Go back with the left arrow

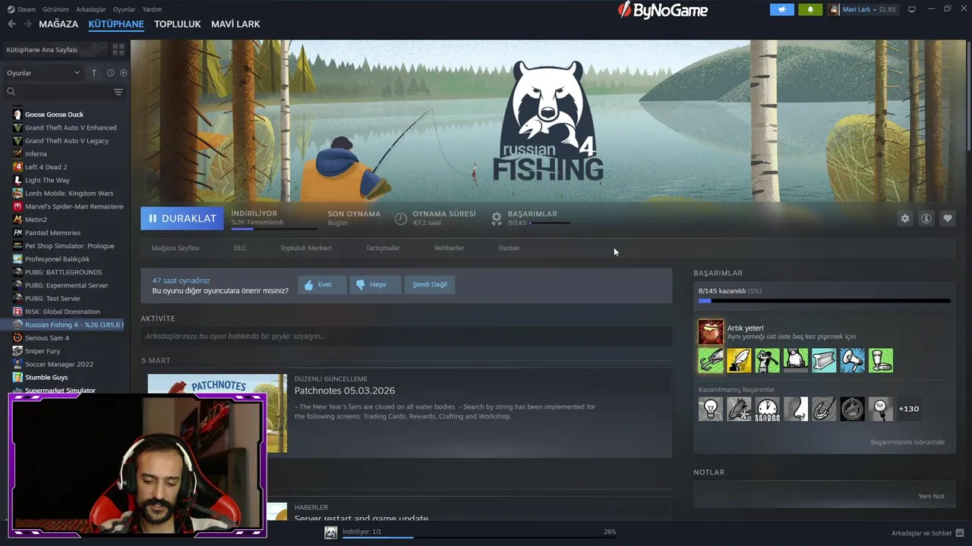coord(11,24)
